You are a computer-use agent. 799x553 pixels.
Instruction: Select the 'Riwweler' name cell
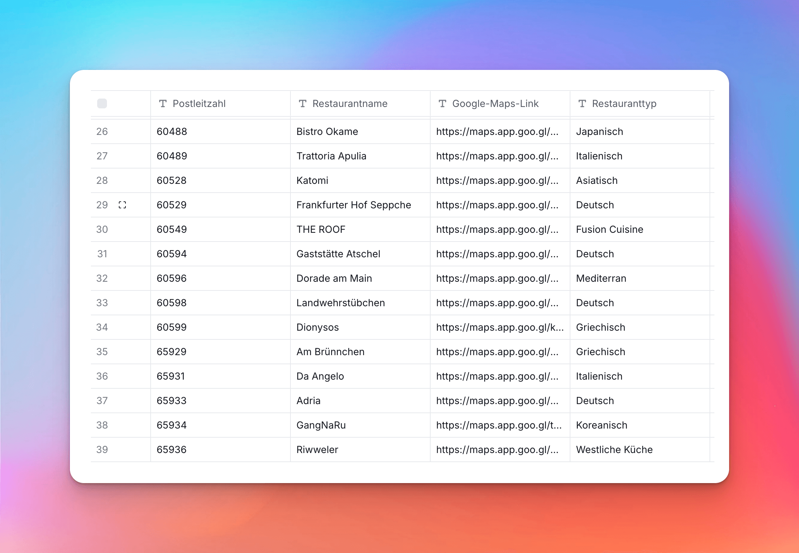click(x=360, y=450)
